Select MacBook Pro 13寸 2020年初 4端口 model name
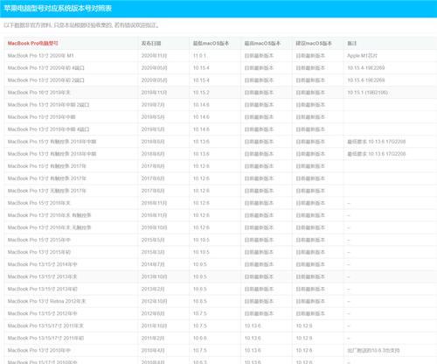437x364 pixels. click(x=46, y=67)
